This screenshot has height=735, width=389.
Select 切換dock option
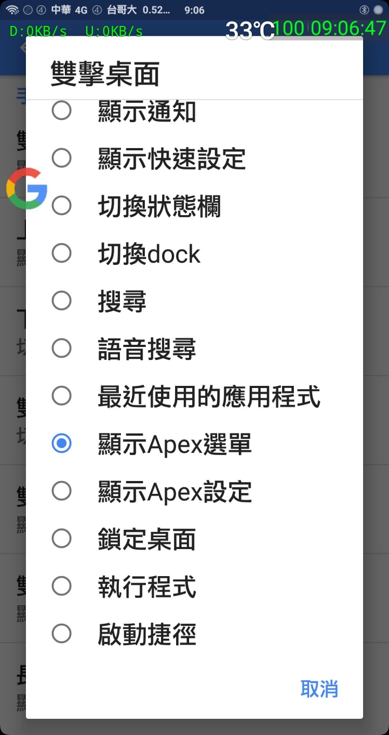194,253
